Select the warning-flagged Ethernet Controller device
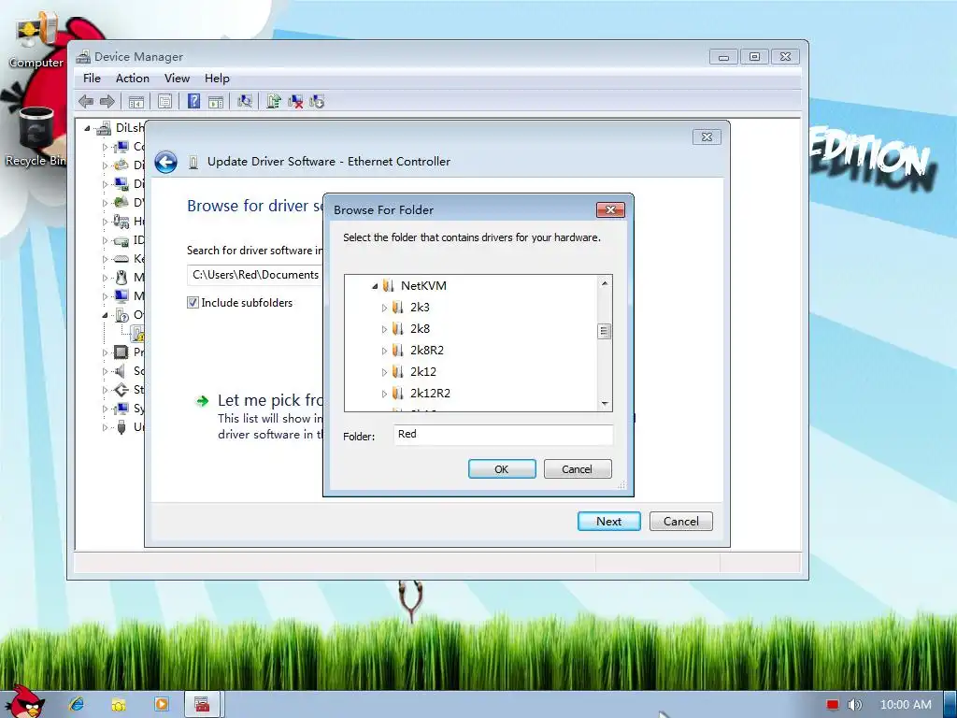Screen dimensions: 957x718 pos(137,334)
